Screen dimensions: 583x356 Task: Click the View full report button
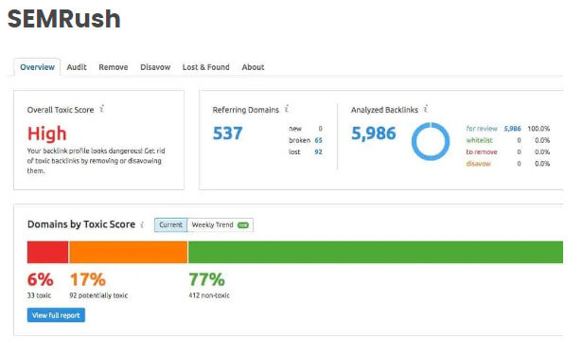click(56, 315)
